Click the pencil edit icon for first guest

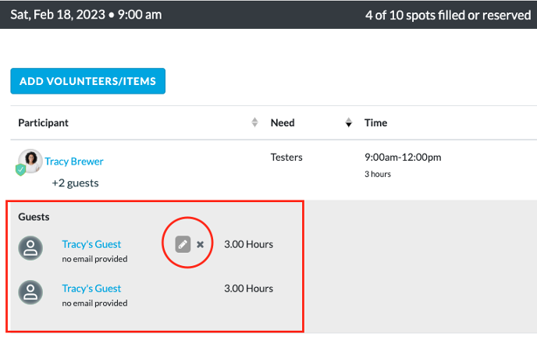click(183, 244)
